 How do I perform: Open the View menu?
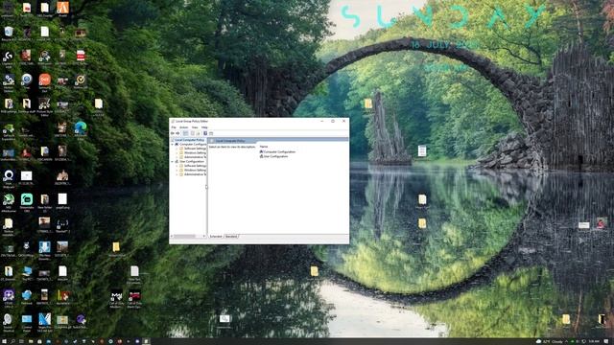tap(195, 127)
